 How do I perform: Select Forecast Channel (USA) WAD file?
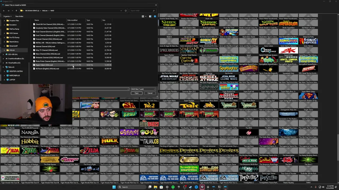click(x=72, y=39)
